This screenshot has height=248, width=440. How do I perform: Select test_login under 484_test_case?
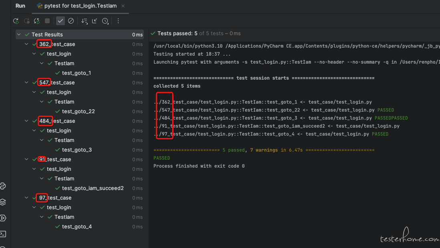(59, 130)
